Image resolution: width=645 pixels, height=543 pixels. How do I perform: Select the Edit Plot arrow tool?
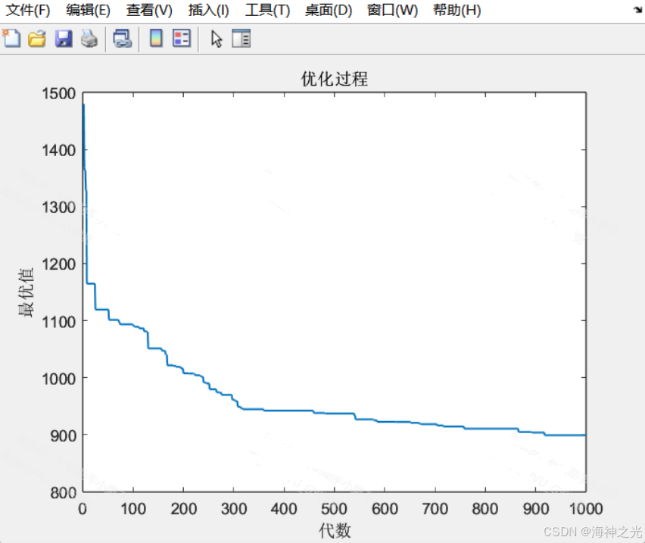217,39
